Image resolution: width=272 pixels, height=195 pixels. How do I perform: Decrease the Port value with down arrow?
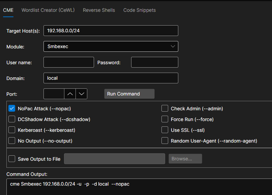82,94
